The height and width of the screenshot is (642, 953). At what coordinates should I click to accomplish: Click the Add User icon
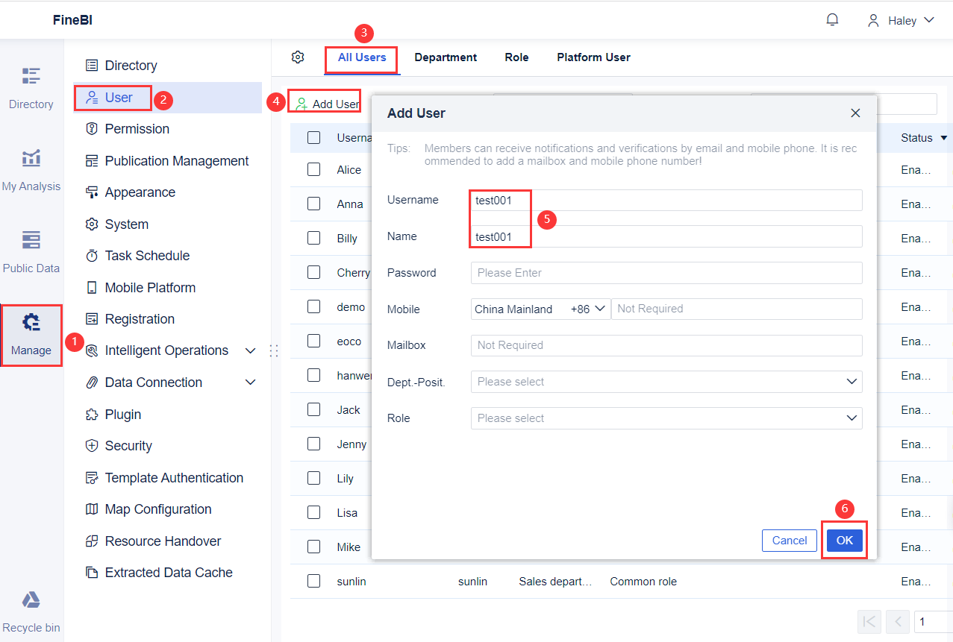tap(324, 101)
